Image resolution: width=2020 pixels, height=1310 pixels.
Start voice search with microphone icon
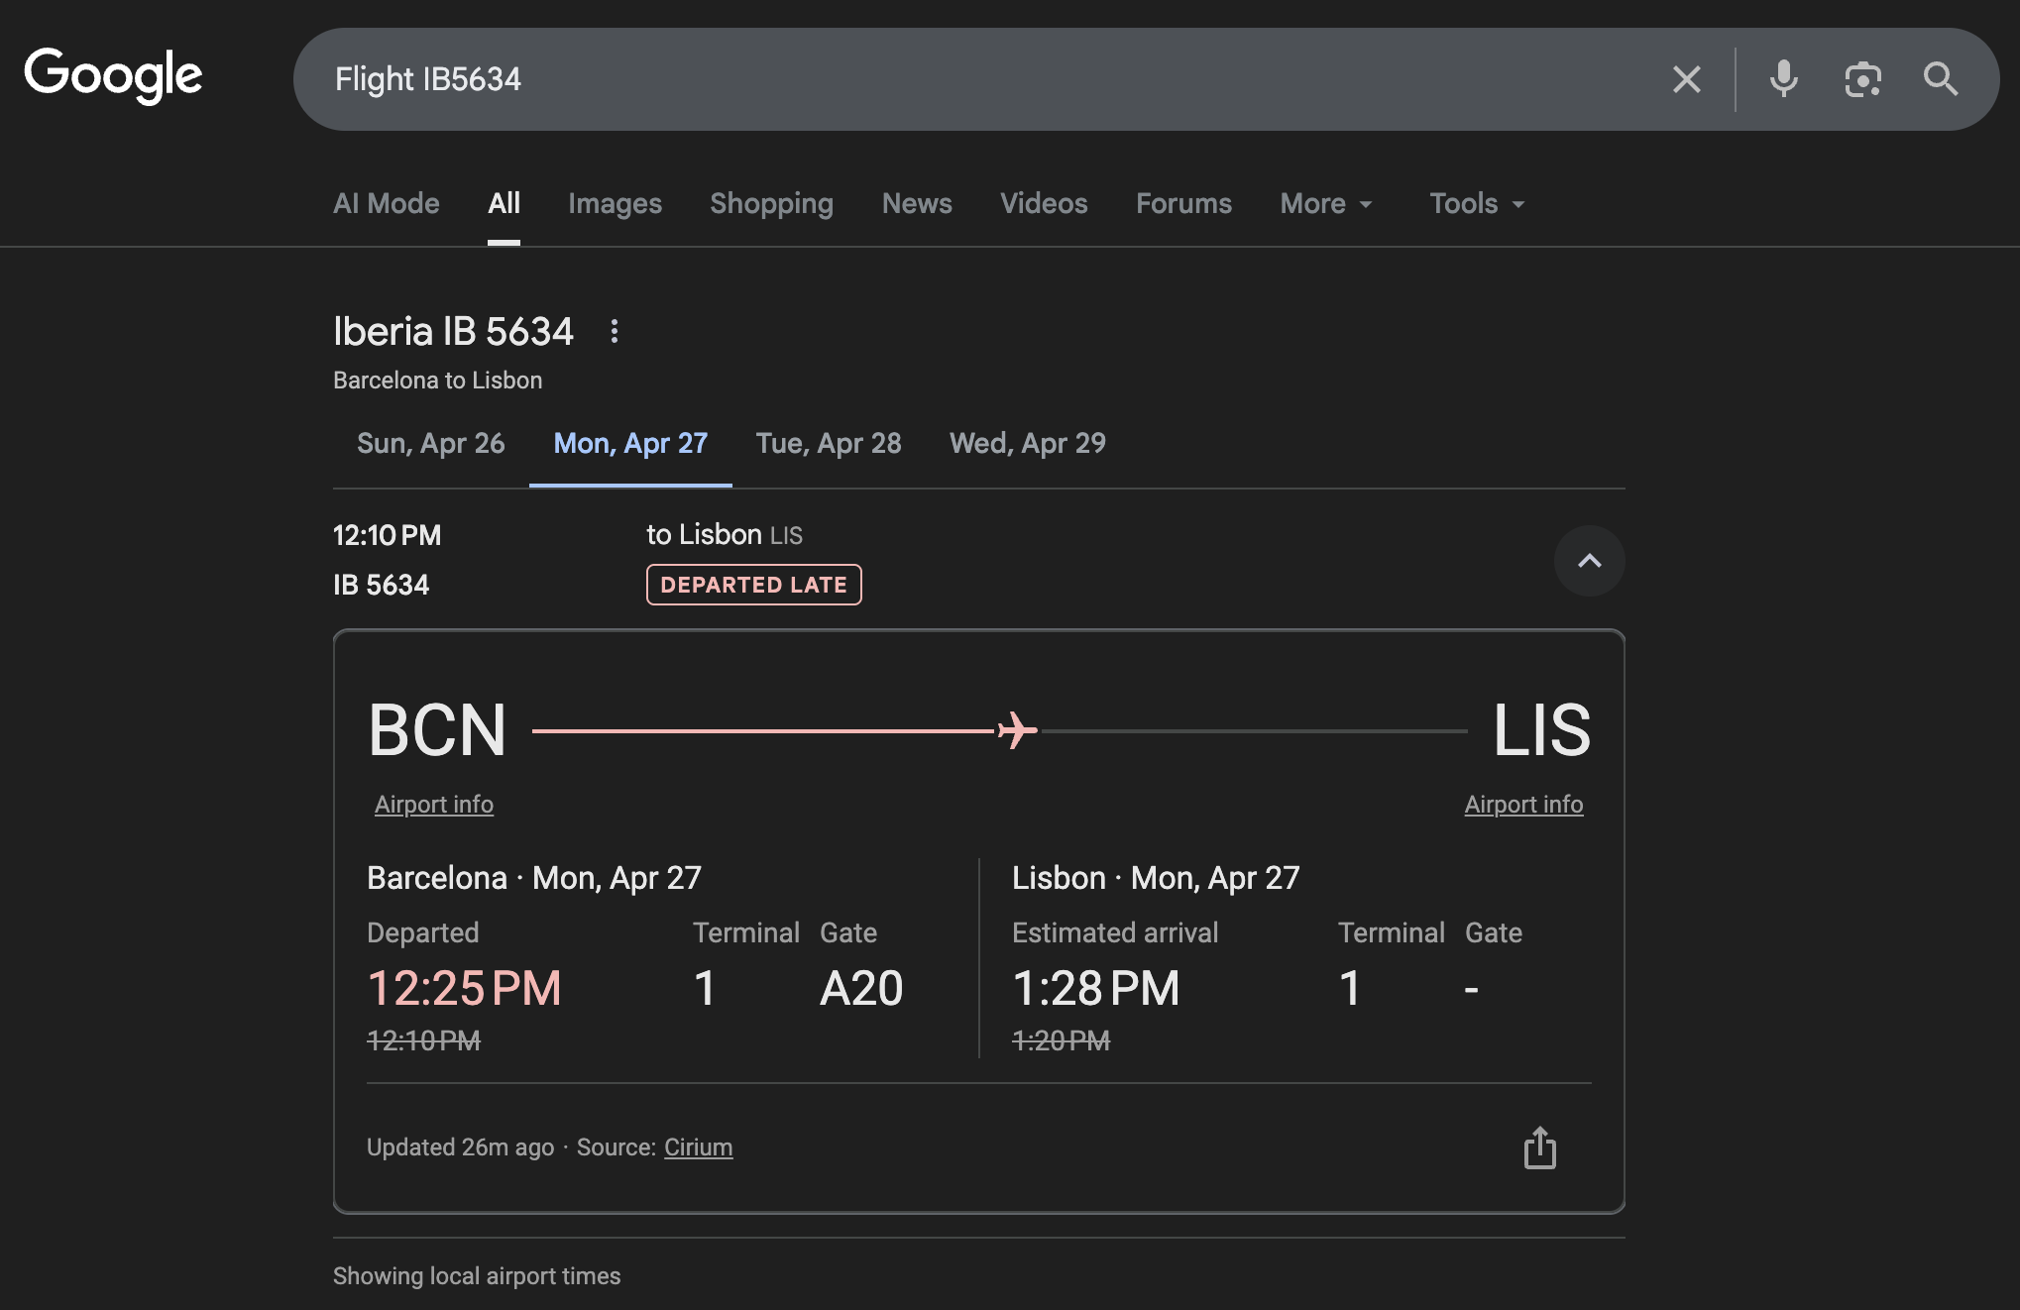1783,79
